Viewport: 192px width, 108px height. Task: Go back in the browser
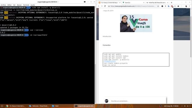point(99,6)
